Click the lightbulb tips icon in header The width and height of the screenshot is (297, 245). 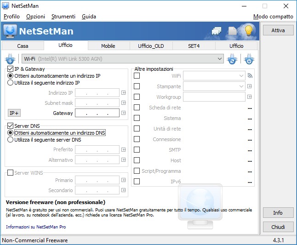[249, 30]
